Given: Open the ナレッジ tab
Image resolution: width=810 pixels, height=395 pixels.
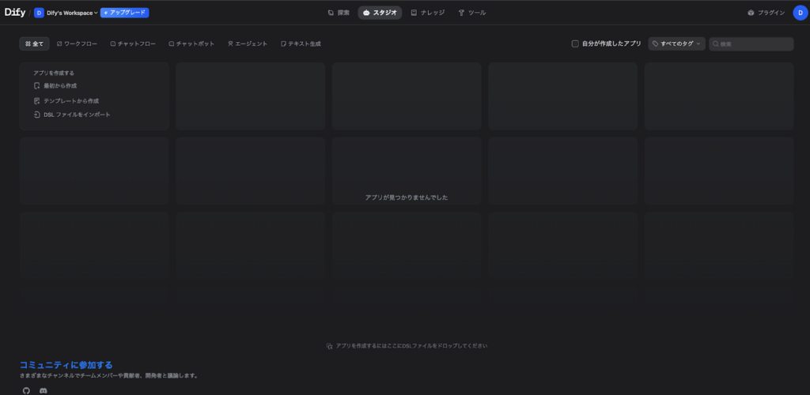Looking at the screenshot, I should 427,13.
